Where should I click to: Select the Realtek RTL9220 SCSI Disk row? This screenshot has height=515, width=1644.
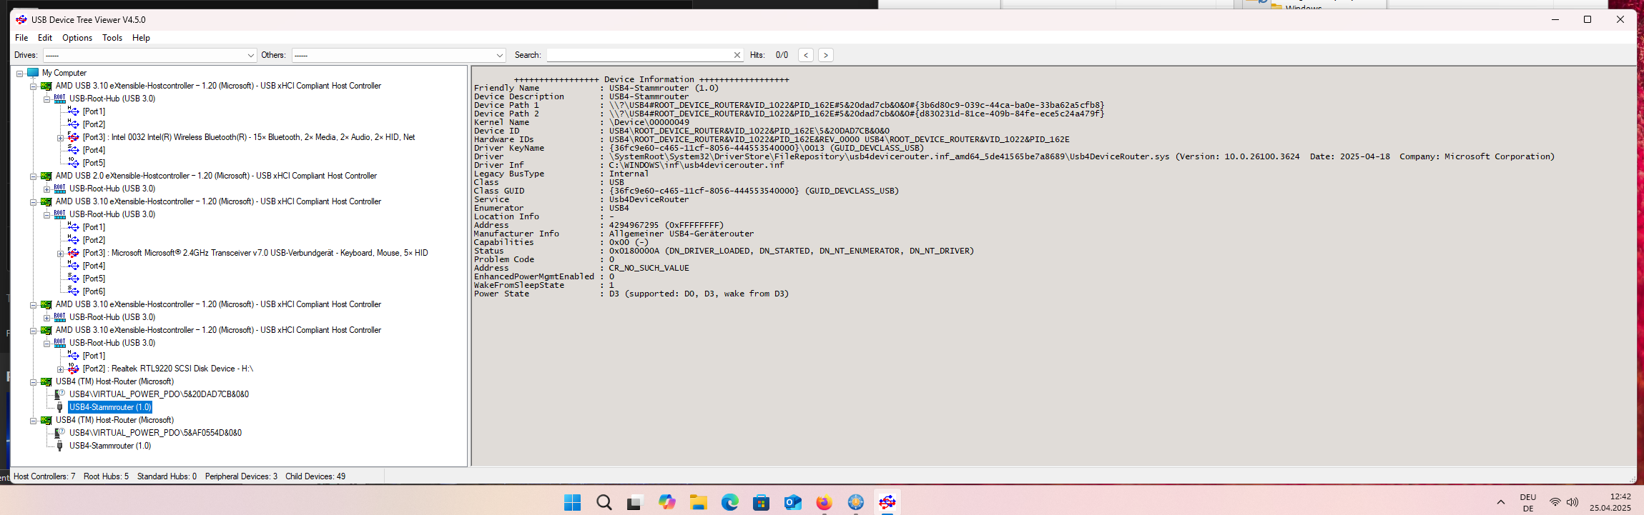(168, 369)
